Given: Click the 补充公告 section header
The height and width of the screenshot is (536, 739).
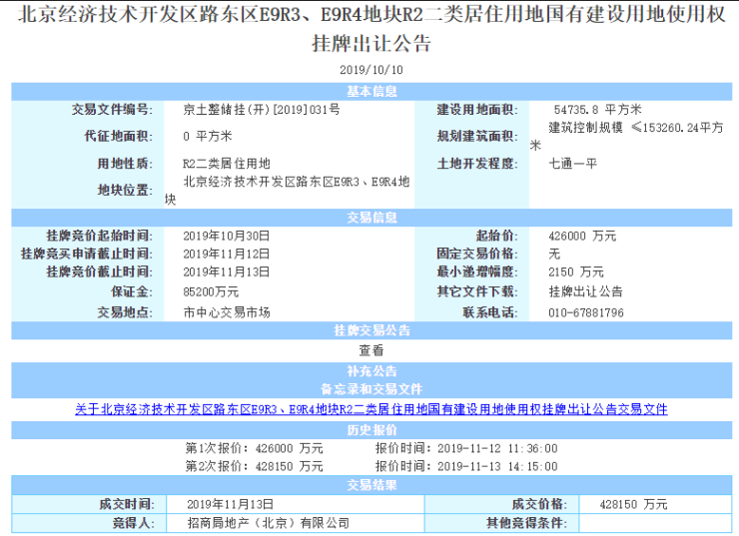Looking at the screenshot, I should (370, 370).
